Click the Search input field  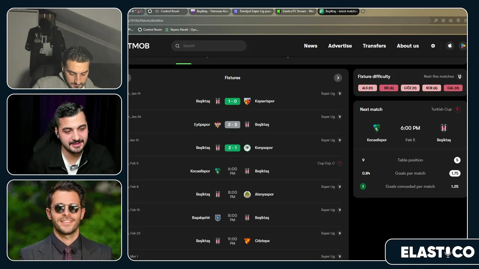click(209, 46)
